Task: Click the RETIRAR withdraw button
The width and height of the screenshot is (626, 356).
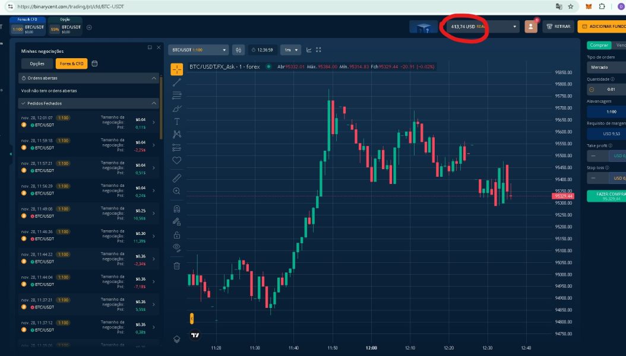Action: click(x=558, y=26)
